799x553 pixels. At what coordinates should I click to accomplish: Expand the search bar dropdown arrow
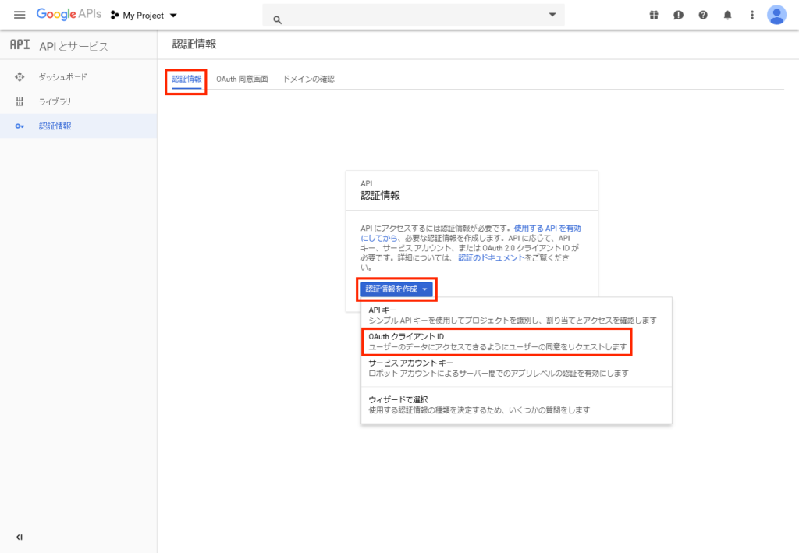(x=552, y=15)
